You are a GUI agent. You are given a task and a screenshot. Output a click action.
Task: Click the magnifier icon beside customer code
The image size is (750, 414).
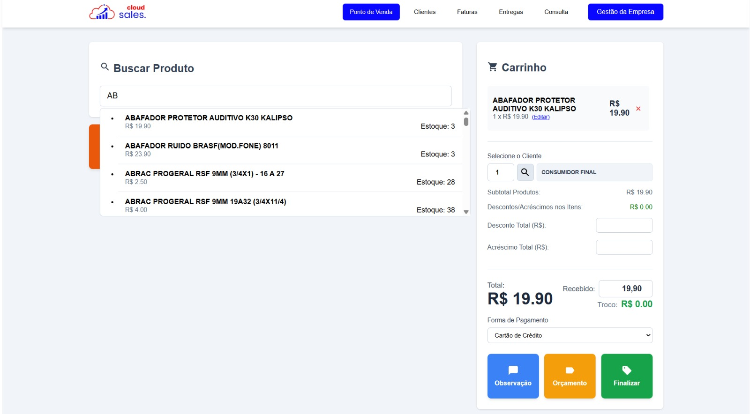pyautogui.click(x=525, y=172)
